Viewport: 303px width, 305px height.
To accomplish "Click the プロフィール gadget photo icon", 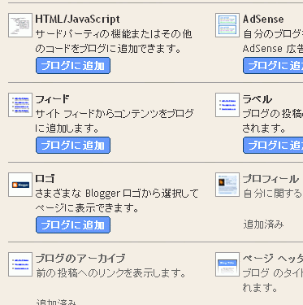I will tap(227, 185).
